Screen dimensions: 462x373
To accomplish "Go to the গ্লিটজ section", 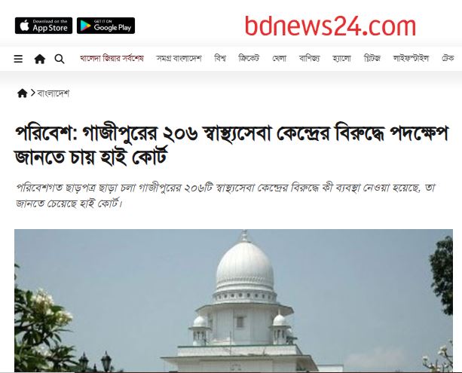I will coord(372,58).
